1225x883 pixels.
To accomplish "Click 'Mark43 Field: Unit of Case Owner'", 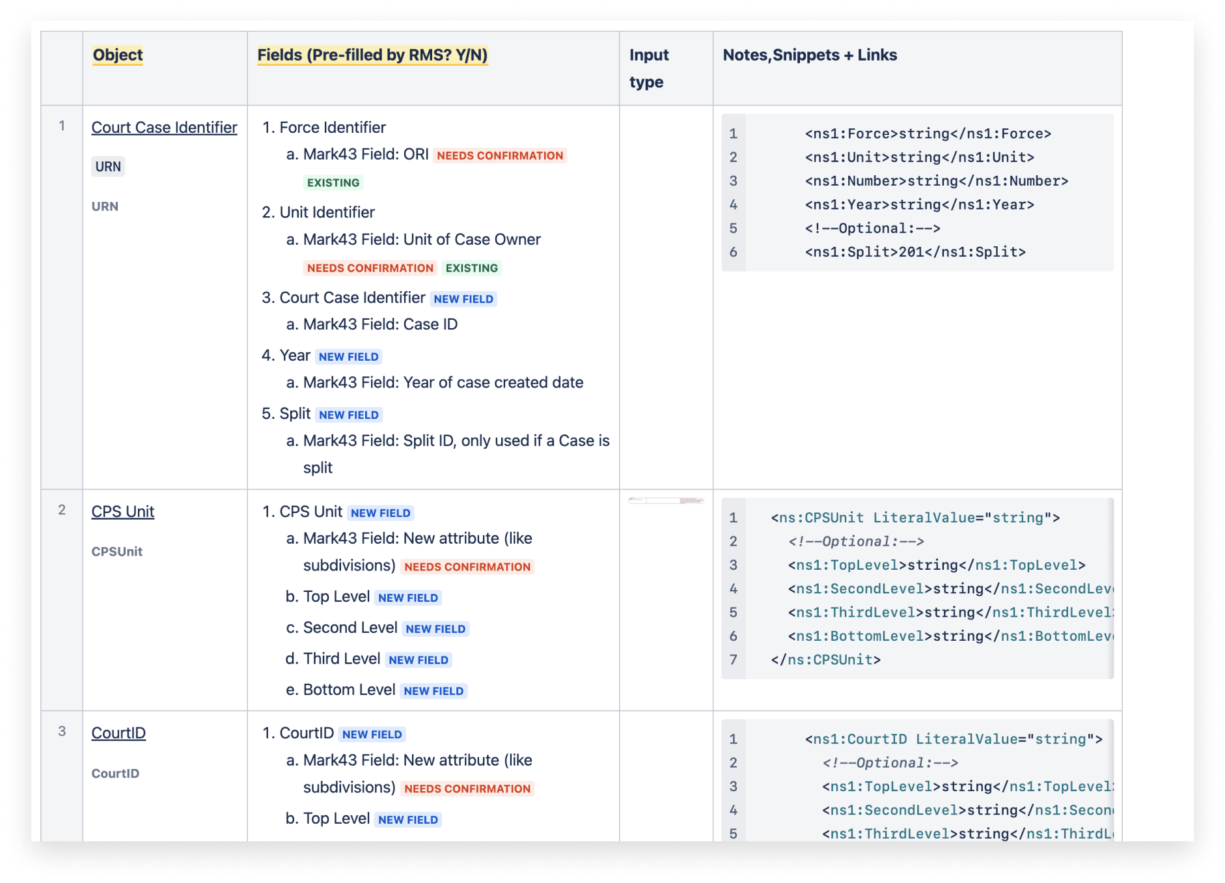I will point(422,240).
